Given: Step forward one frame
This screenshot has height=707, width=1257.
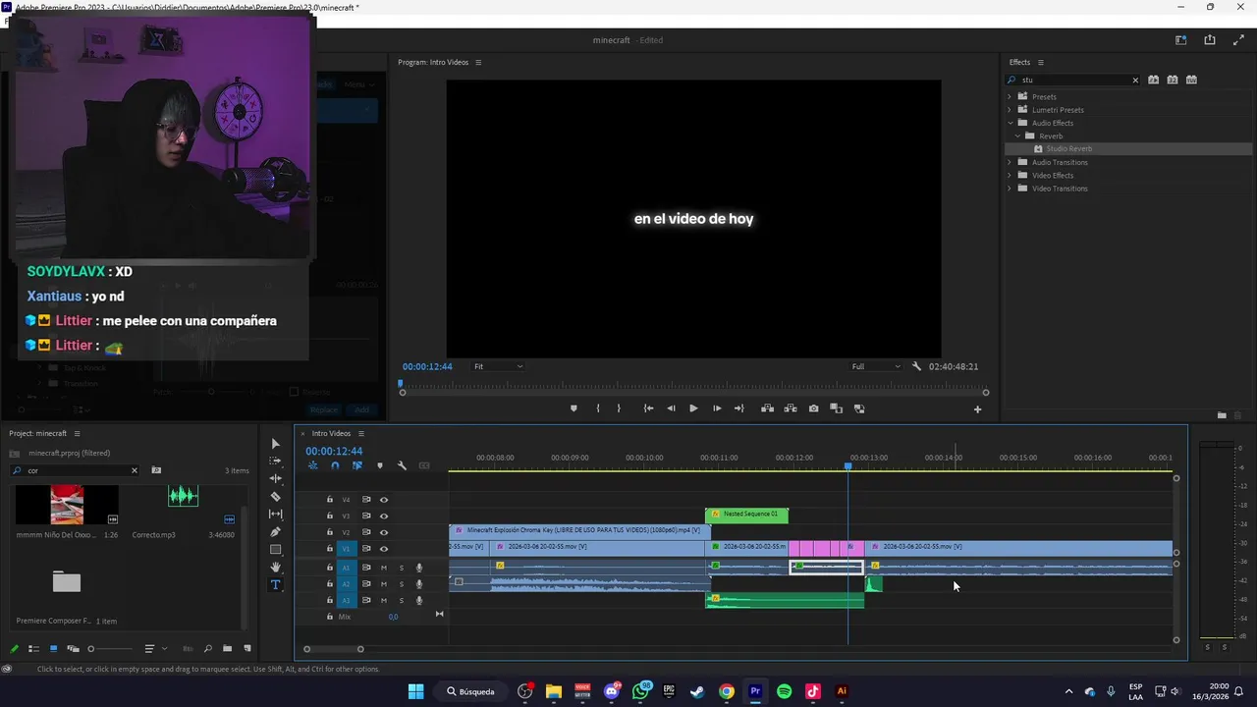Looking at the screenshot, I should tap(717, 408).
